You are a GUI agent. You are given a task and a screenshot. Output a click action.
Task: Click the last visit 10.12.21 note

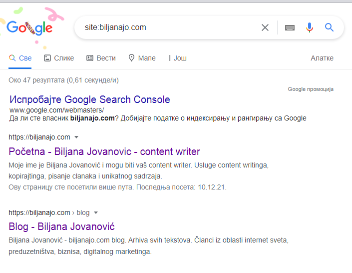pos(117,187)
